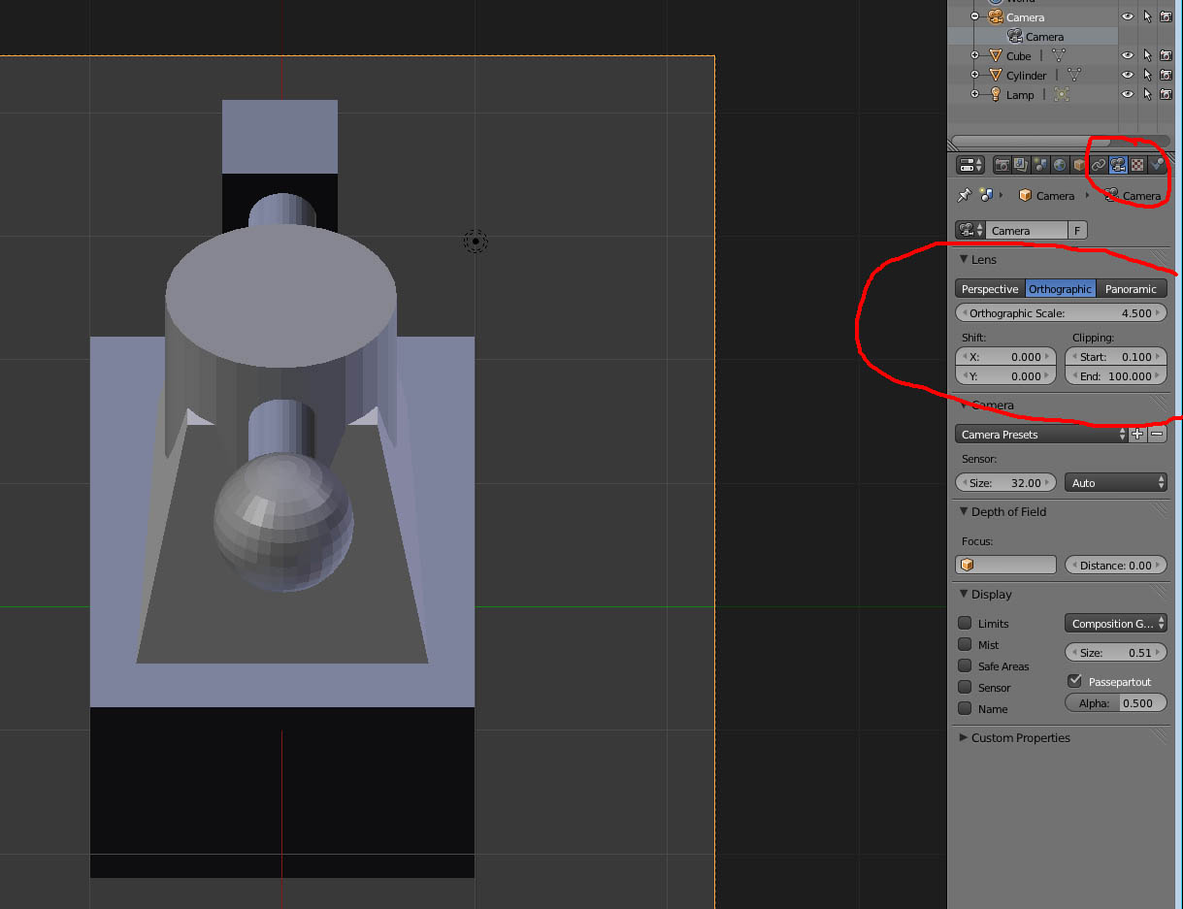Expand the Lamp in outliner tree
Image resolution: width=1183 pixels, height=909 pixels.
pyautogui.click(x=975, y=95)
